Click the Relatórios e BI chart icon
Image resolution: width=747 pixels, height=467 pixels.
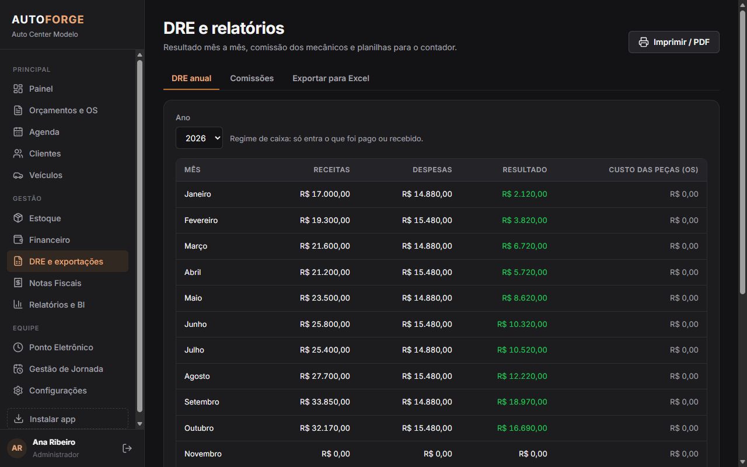click(x=18, y=305)
